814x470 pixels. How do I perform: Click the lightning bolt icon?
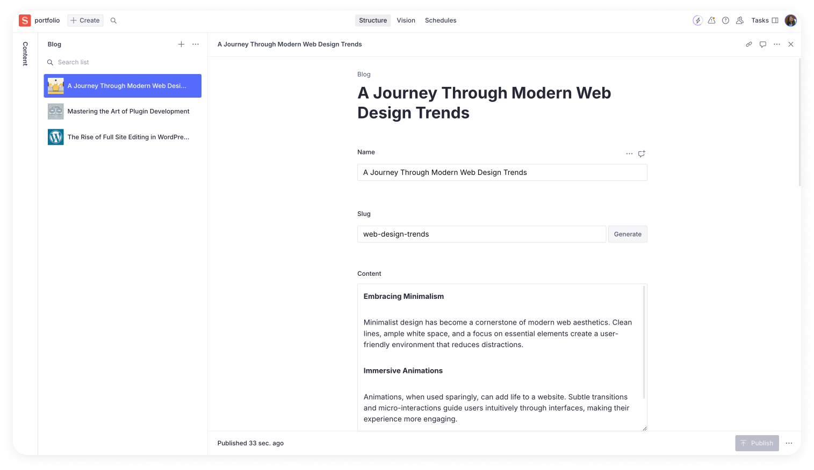coord(697,20)
